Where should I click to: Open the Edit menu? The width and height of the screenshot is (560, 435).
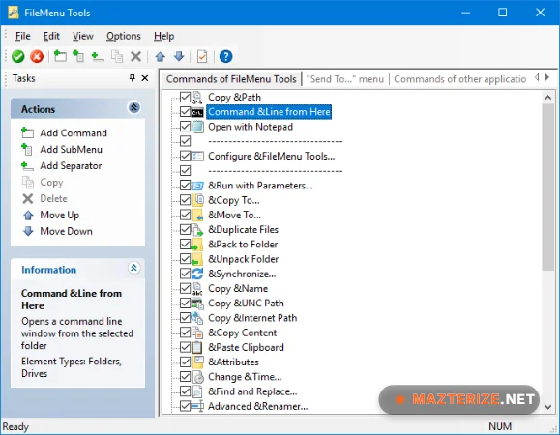click(51, 36)
